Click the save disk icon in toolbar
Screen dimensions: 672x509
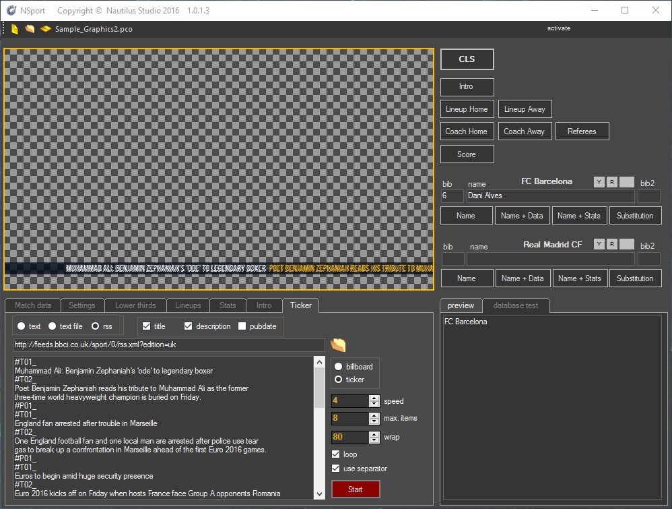click(x=45, y=29)
